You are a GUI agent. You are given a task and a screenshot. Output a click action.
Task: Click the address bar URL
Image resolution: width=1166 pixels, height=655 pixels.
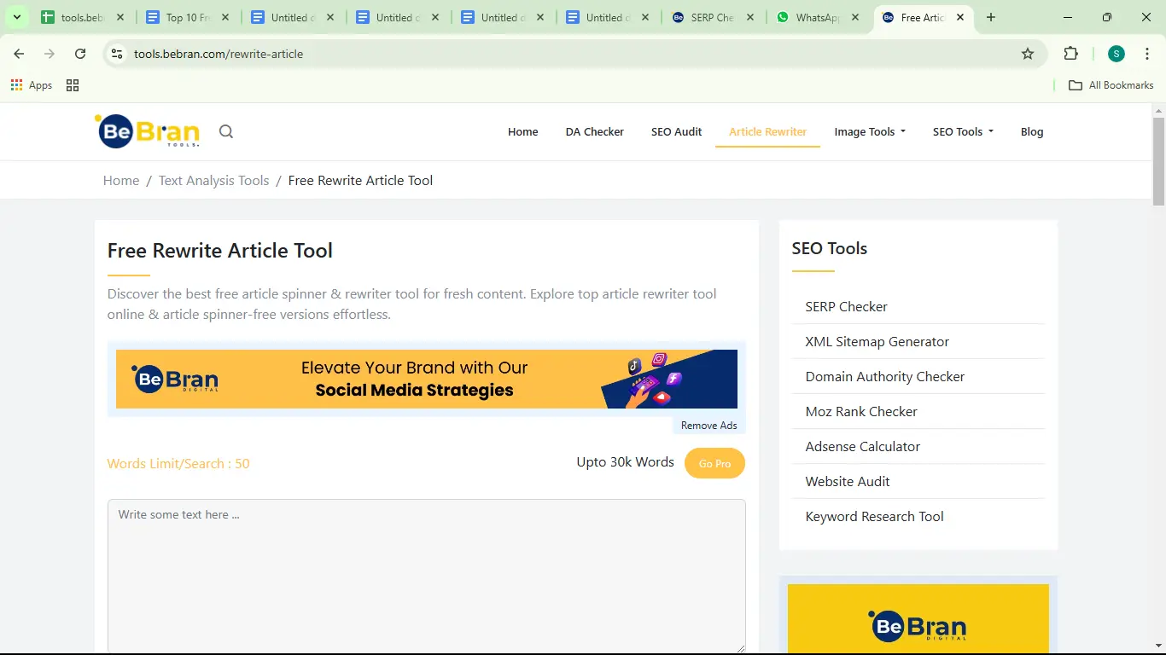coord(219,54)
